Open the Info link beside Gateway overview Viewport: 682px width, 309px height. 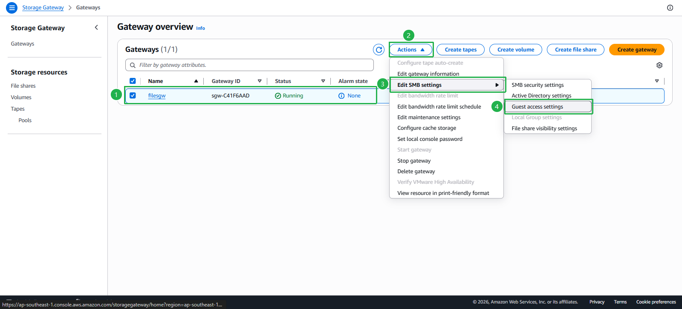pos(200,29)
